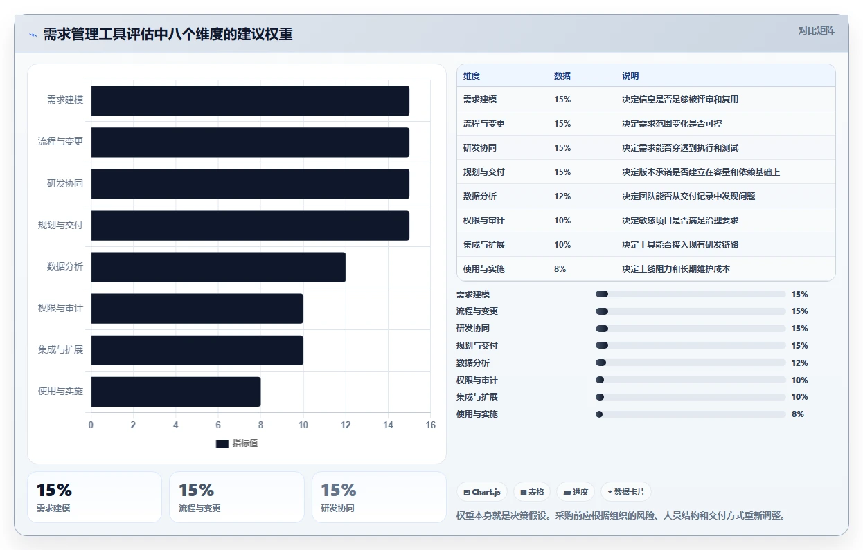The width and height of the screenshot is (863, 550).
Task: Click the 需求管理工具评估 page title
Action: click(x=168, y=34)
